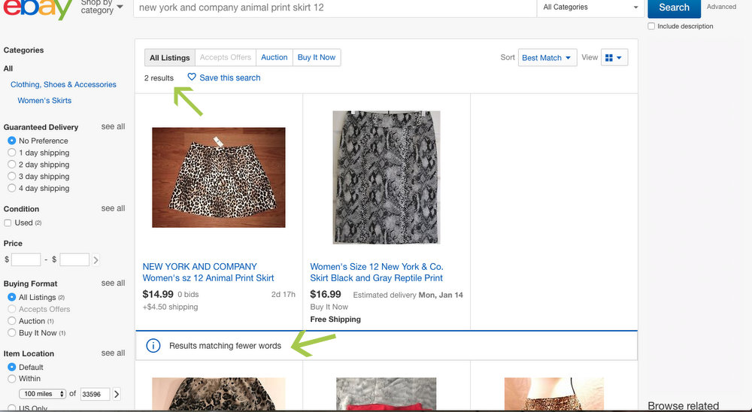Expand Buying Format see all
The width and height of the screenshot is (752, 412).
coord(113,283)
